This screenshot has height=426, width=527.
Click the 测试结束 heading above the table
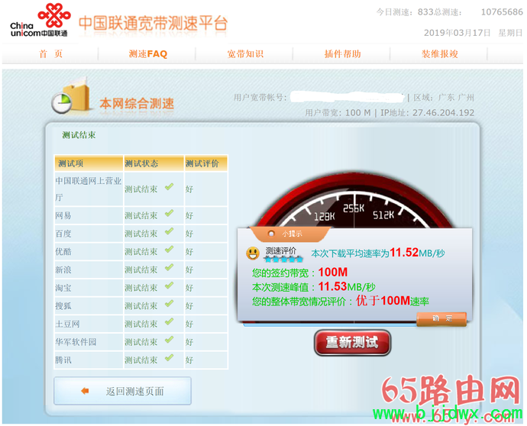coord(79,135)
